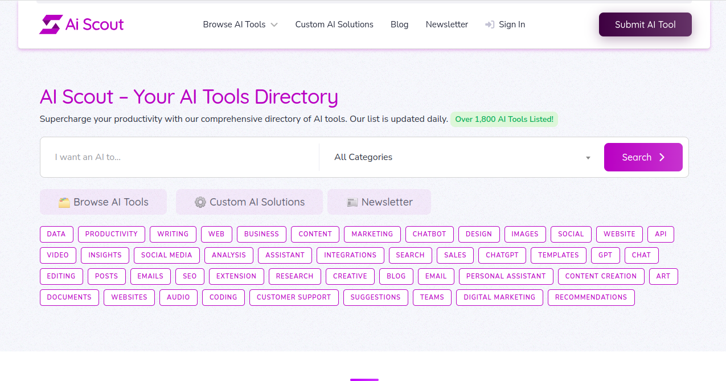
Task: Select the BLOG tag
Action: click(x=396, y=276)
